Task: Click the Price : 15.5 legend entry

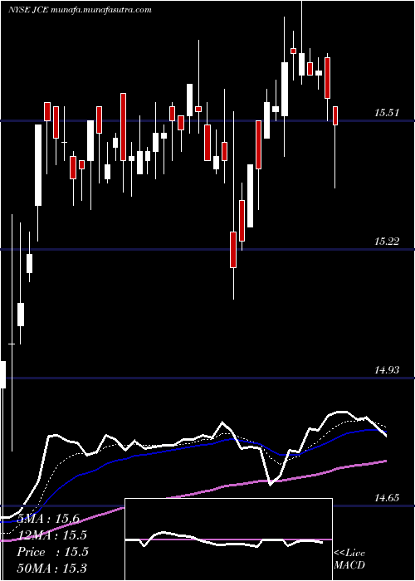Action: 52,552
